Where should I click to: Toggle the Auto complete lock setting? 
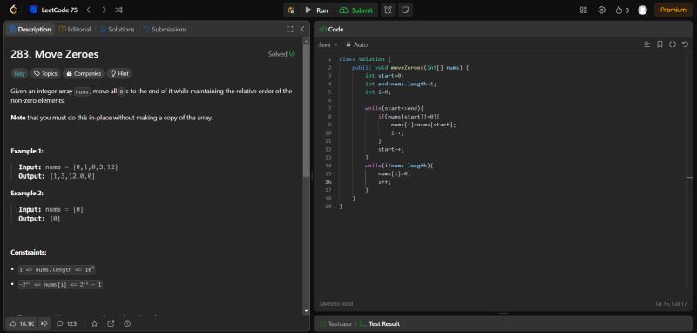357,45
